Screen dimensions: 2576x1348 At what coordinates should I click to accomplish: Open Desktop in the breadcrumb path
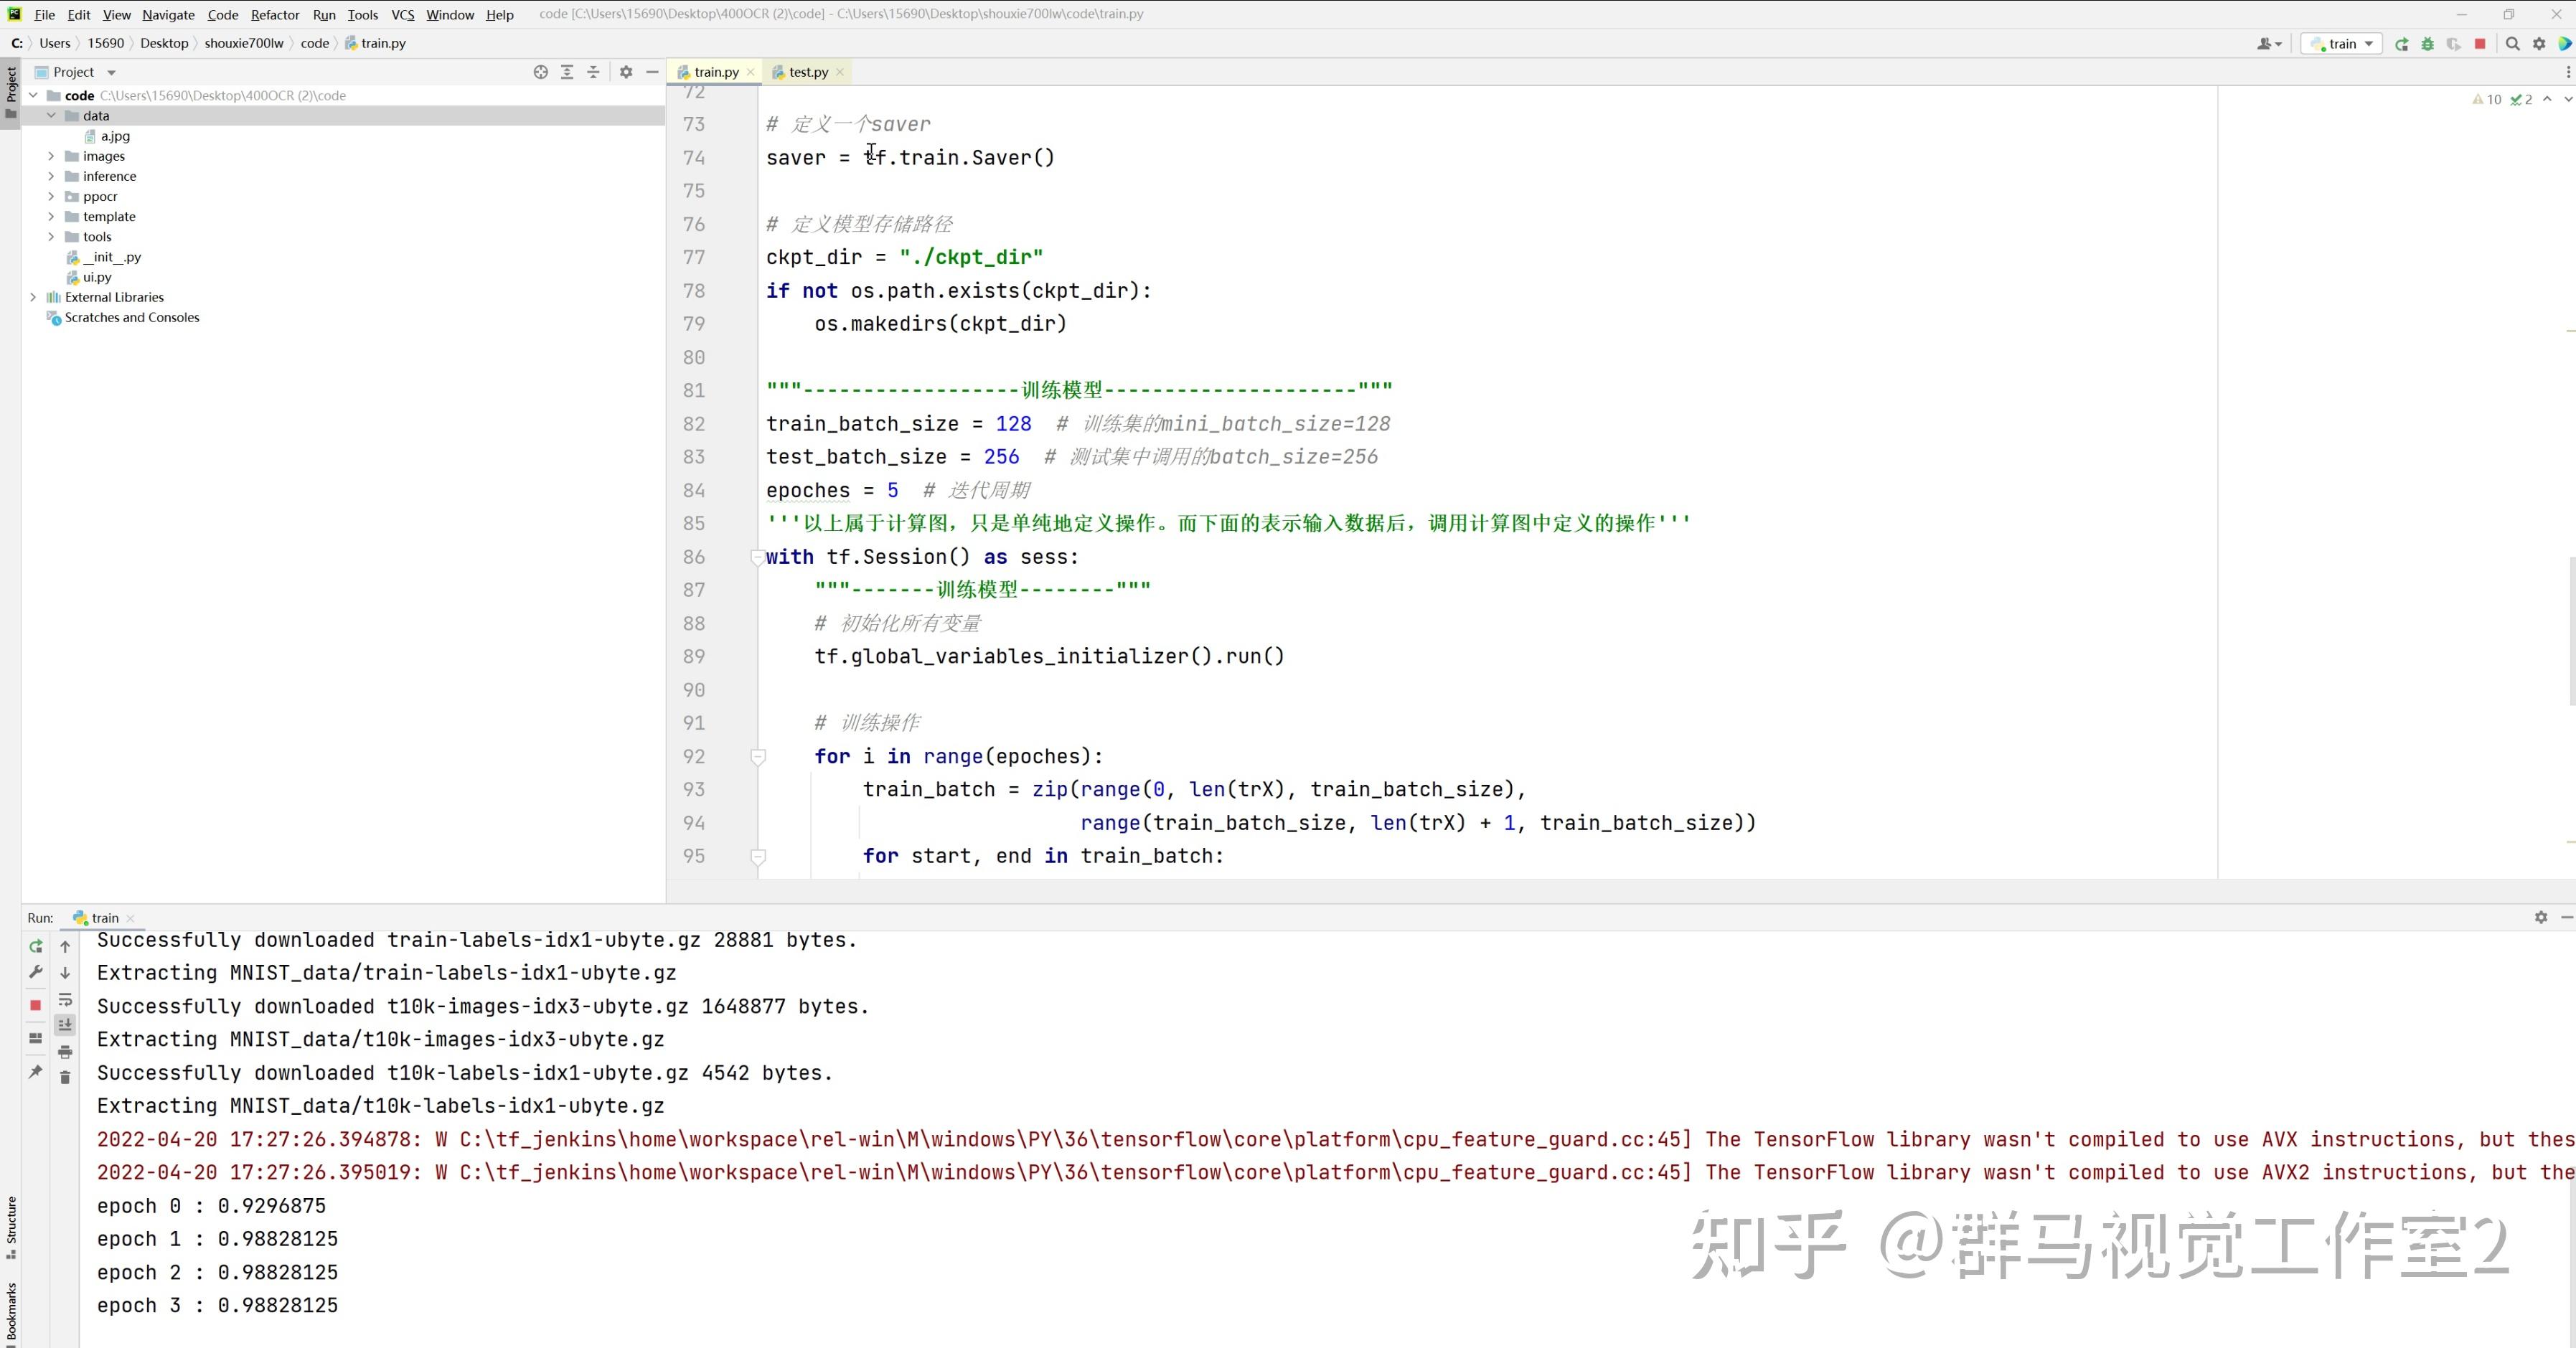pyautogui.click(x=163, y=43)
